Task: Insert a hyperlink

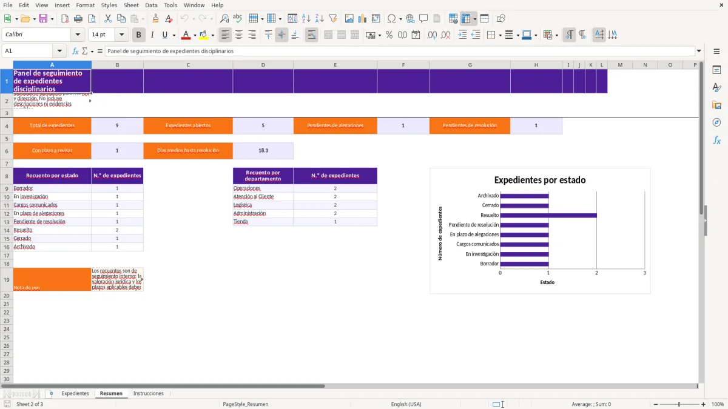Action: pos(410,19)
